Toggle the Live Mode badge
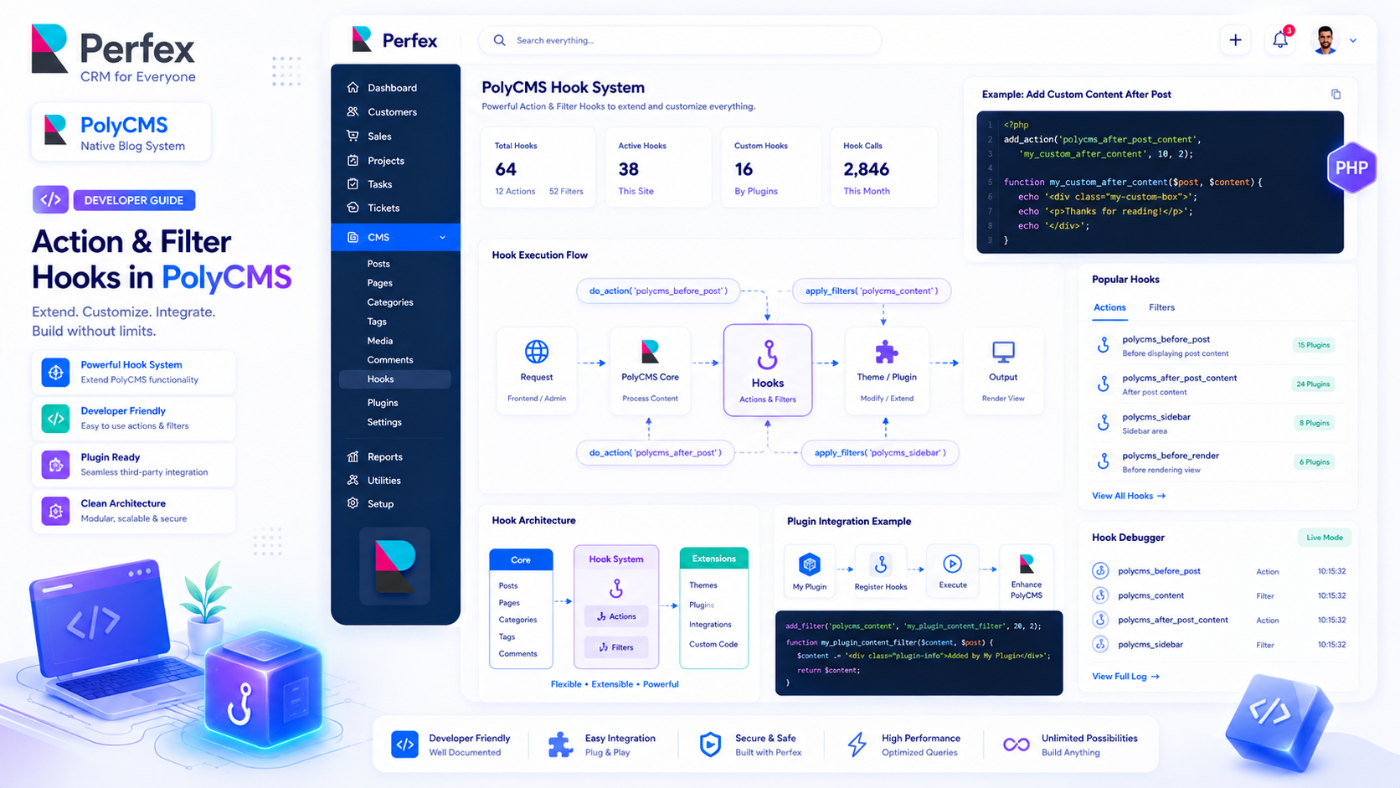This screenshot has width=1400, height=788. 1325,538
